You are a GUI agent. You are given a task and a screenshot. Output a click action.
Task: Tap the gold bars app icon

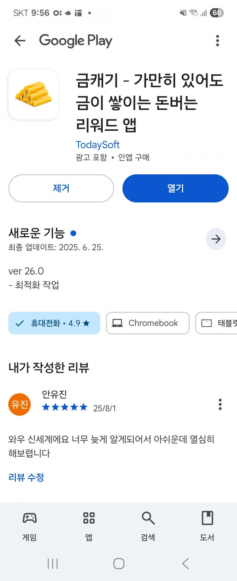click(34, 94)
